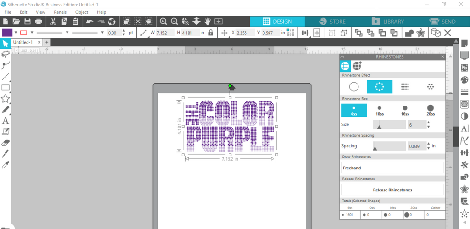This screenshot has height=229, width=470.
Task: Choose the radial fill rhinestone effect
Action: point(431,87)
